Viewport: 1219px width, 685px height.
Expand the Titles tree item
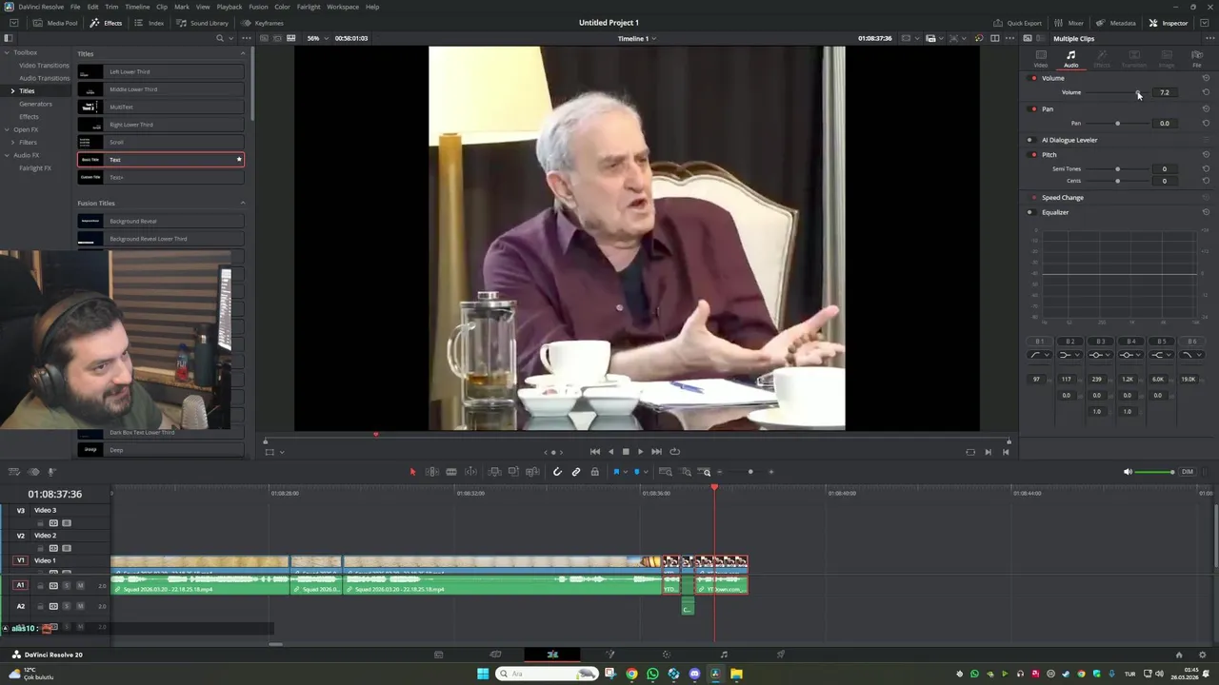(x=12, y=90)
